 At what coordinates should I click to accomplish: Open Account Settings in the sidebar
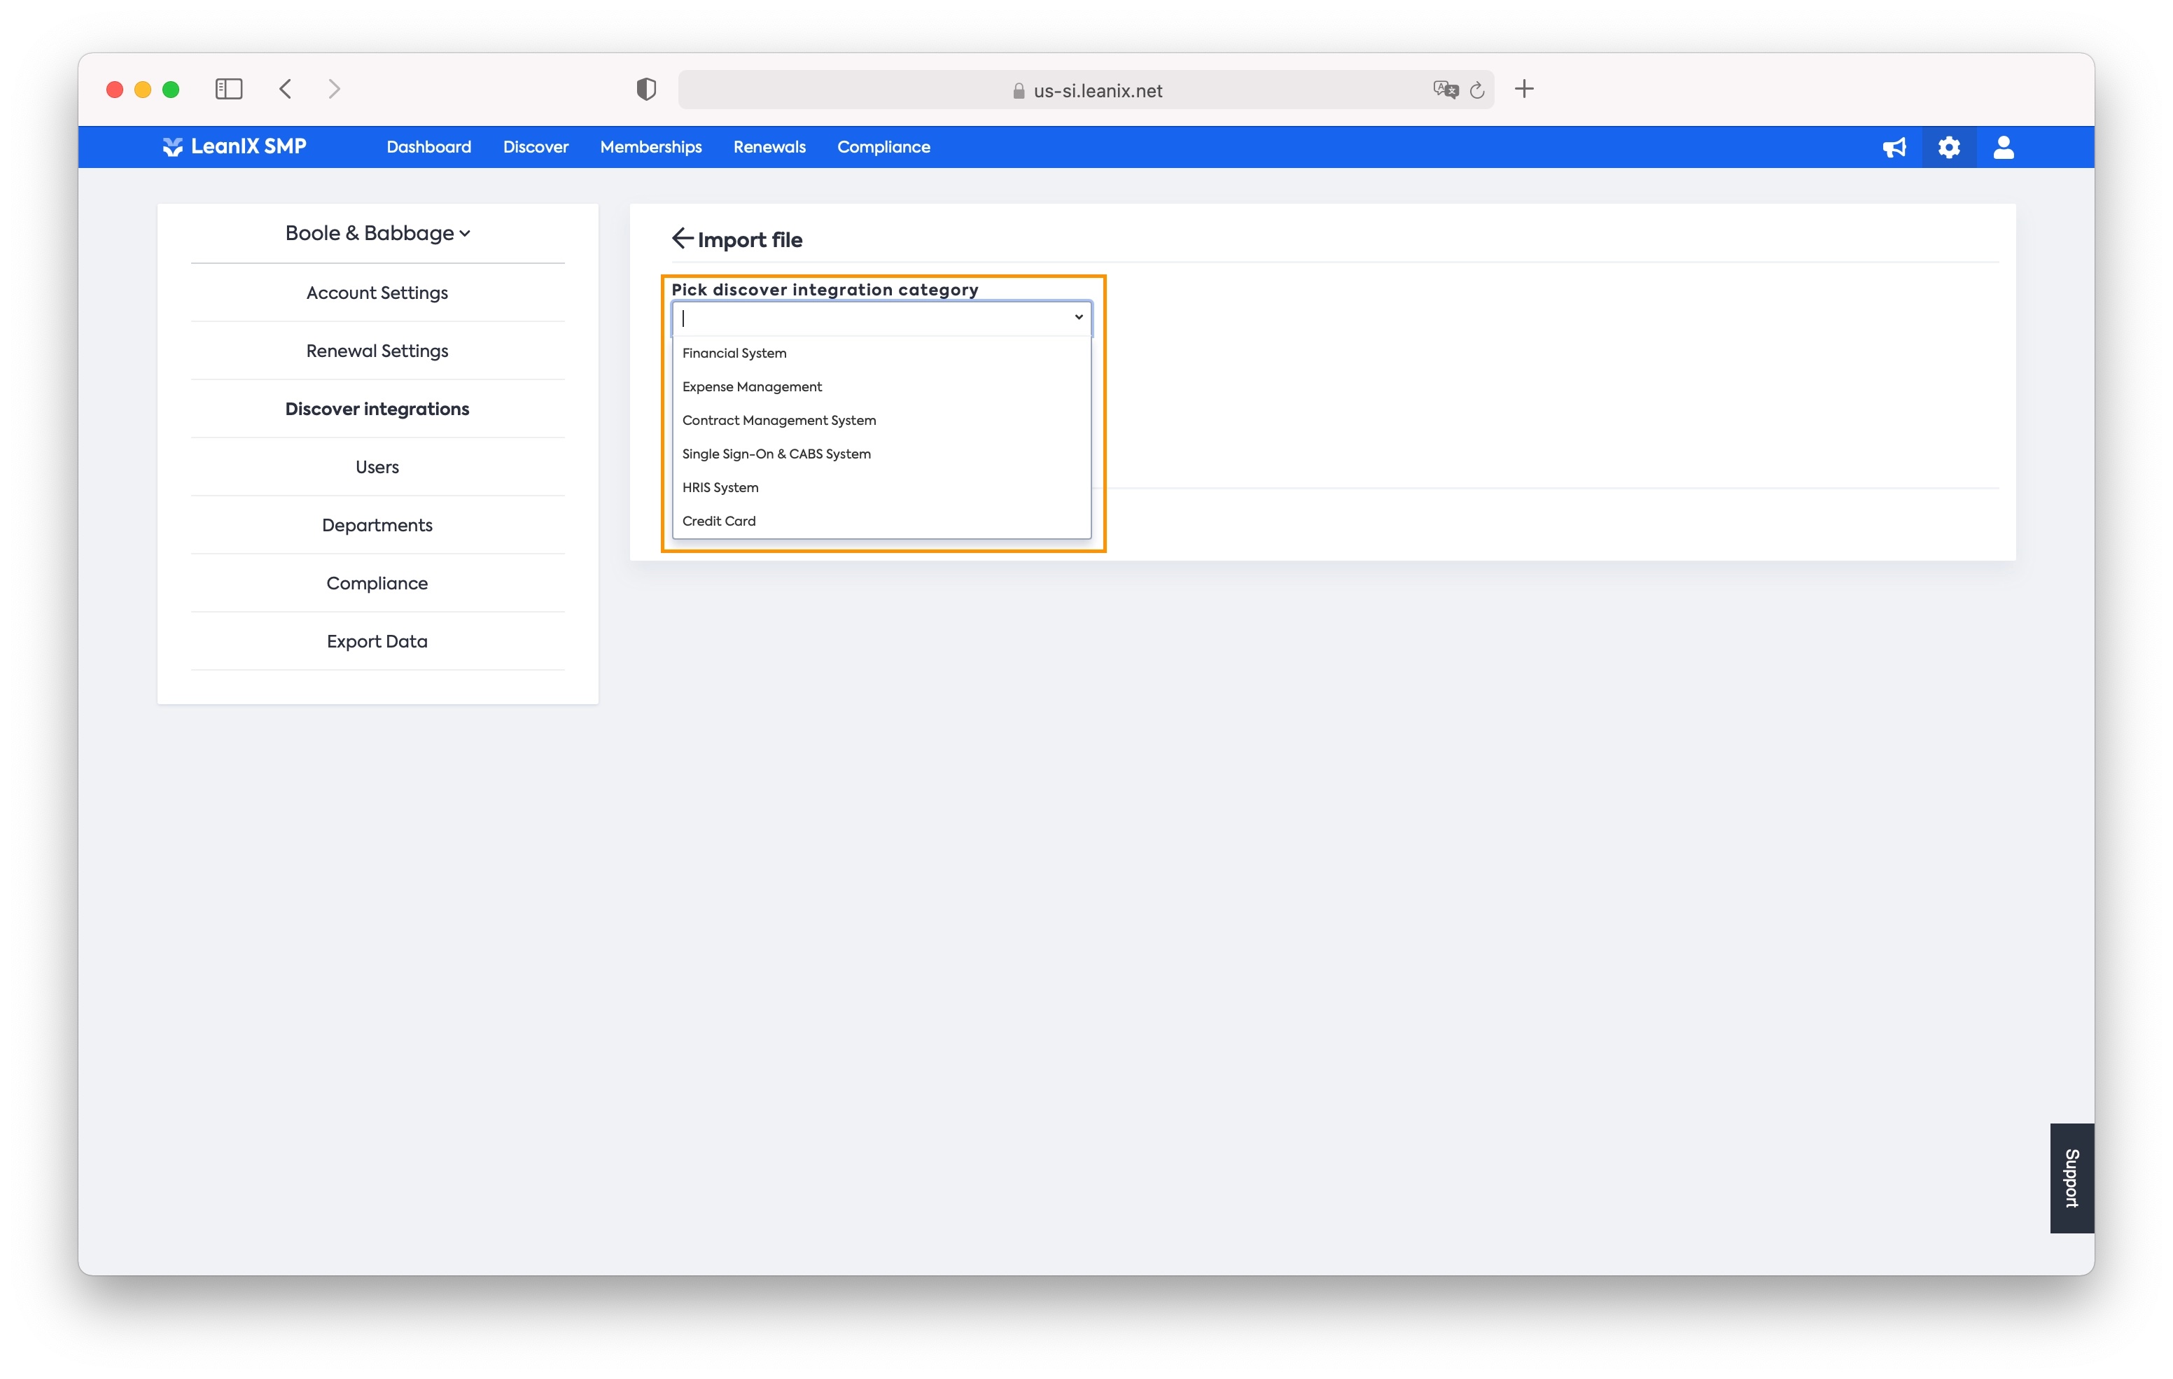(377, 293)
